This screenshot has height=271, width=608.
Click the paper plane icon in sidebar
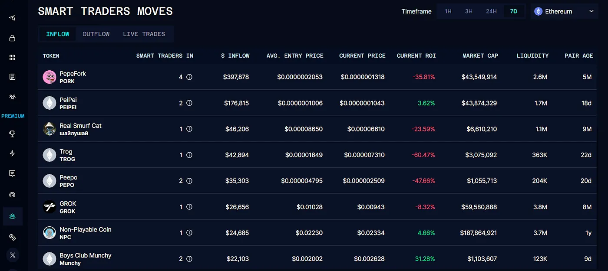pos(12,18)
